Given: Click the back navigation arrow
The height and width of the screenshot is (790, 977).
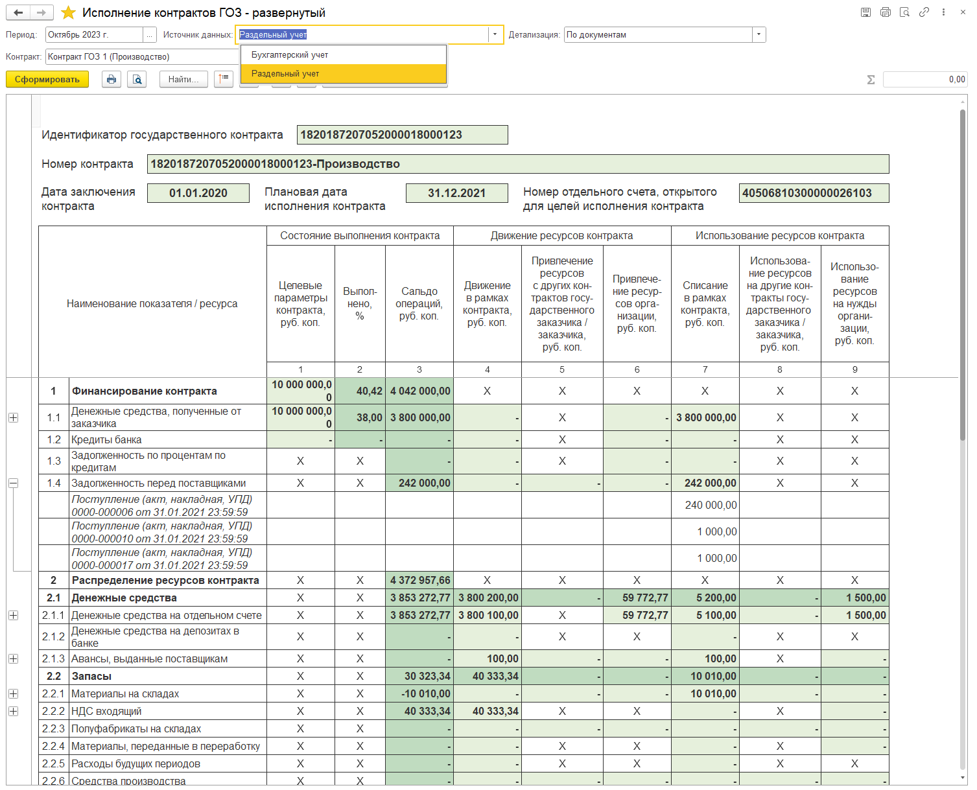Looking at the screenshot, I should (18, 12).
